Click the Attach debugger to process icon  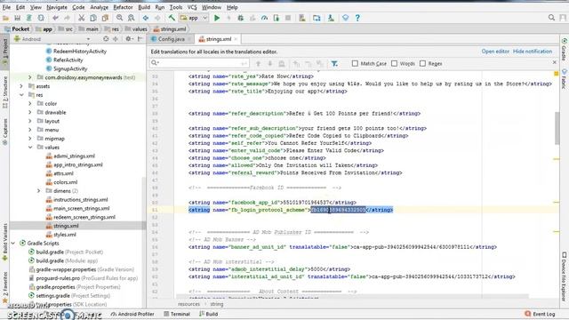276,18
